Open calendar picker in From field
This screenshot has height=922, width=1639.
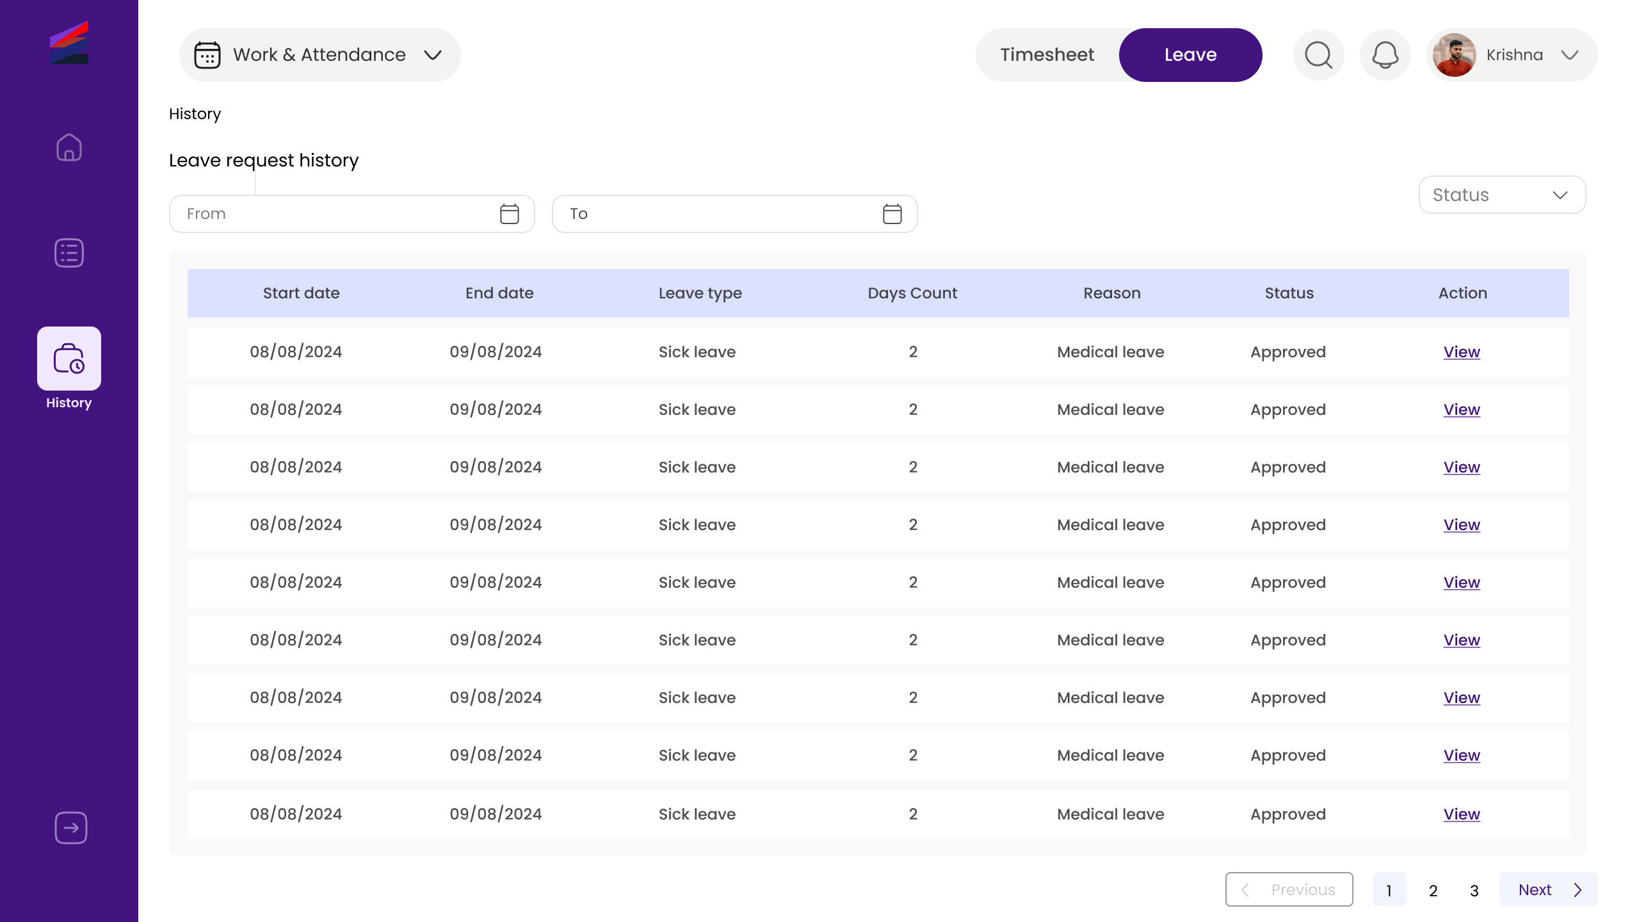pyautogui.click(x=509, y=214)
